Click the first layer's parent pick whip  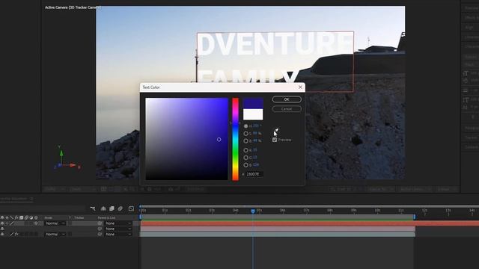click(x=100, y=223)
